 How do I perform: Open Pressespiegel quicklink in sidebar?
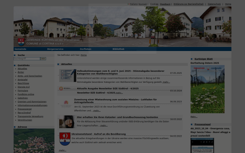[24, 109]
